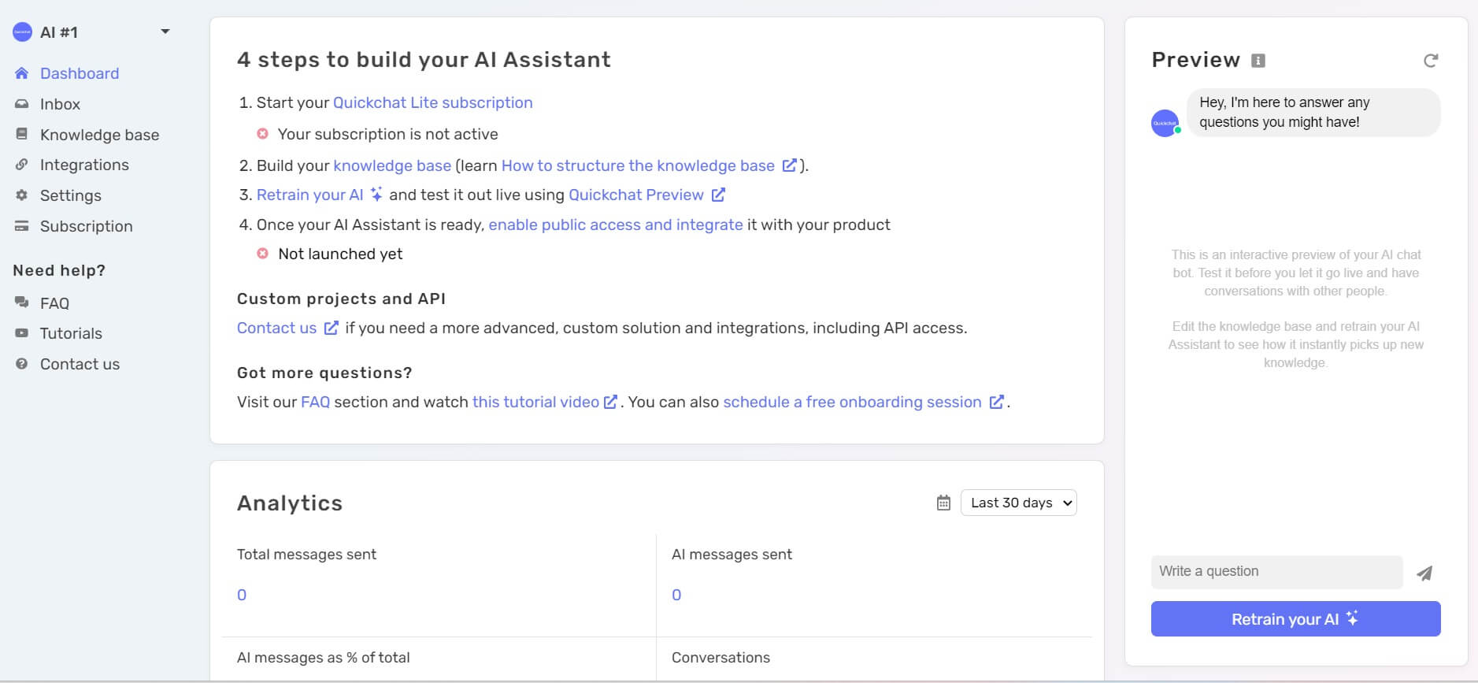The image size is (1478, 683).
Task: Click the chatbot avatar in Preview
Action: tap(1165, 123)
